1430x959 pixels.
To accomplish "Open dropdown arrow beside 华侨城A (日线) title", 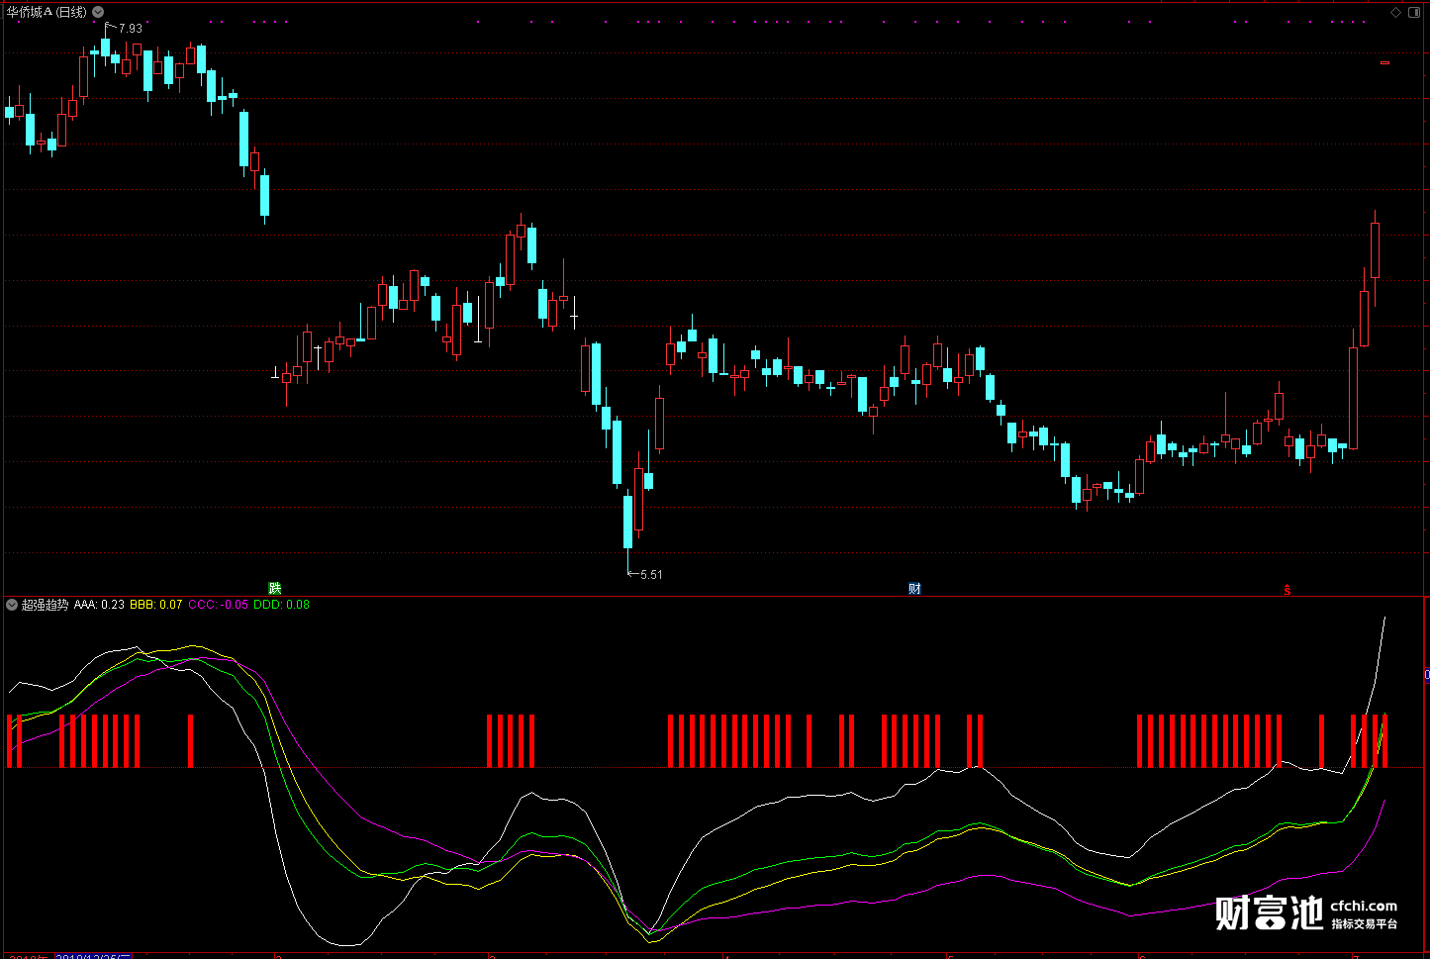I will (98, 12).
